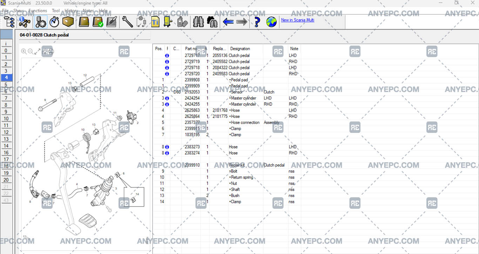Select the wrench tool icon
Viewport: 479px width, 254px height.
127,22
